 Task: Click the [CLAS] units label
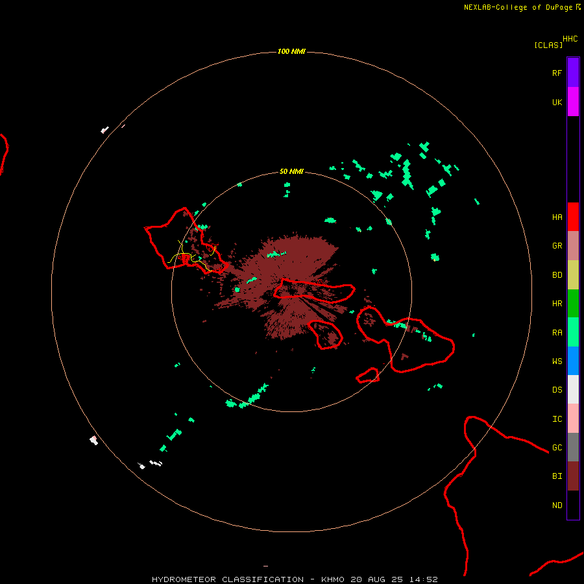548,45
